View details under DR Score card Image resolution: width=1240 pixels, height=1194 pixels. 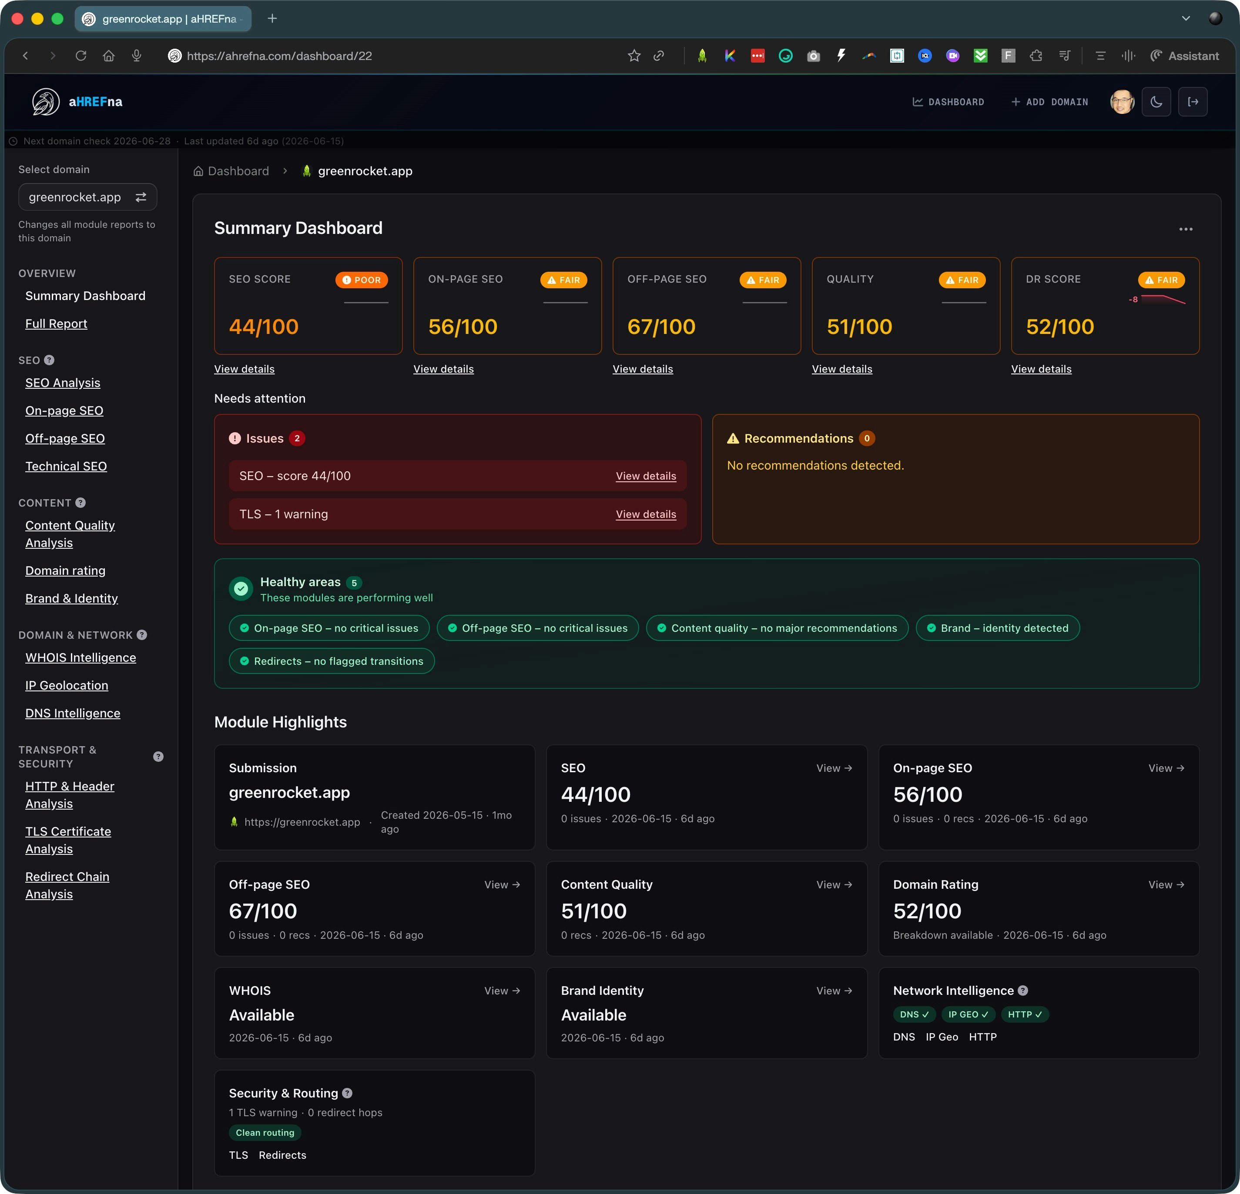click(1041, 369)
